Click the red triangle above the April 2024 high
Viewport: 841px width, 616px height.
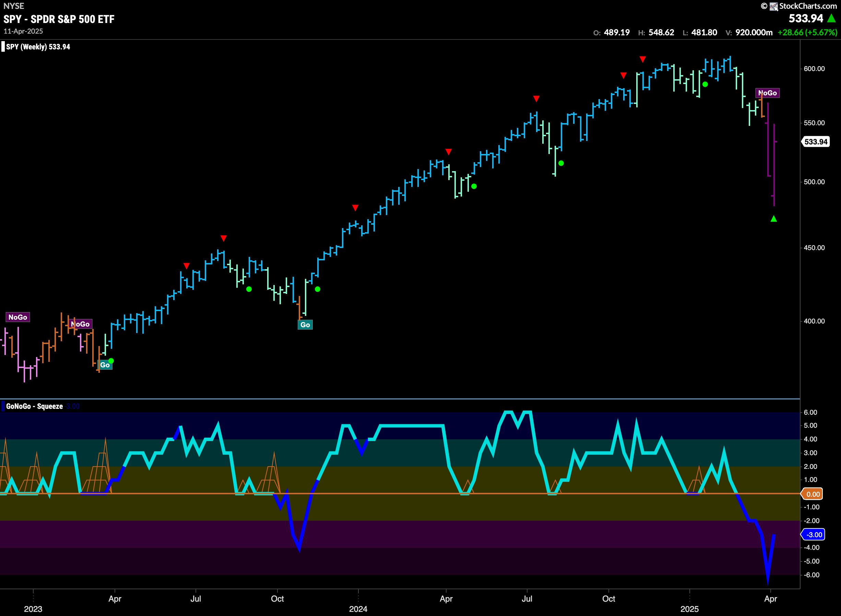coord(449,152)
